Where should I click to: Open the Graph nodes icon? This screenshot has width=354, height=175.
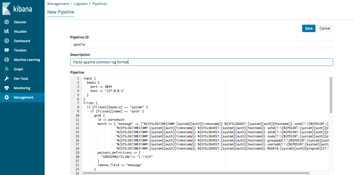tap(7, 69)
